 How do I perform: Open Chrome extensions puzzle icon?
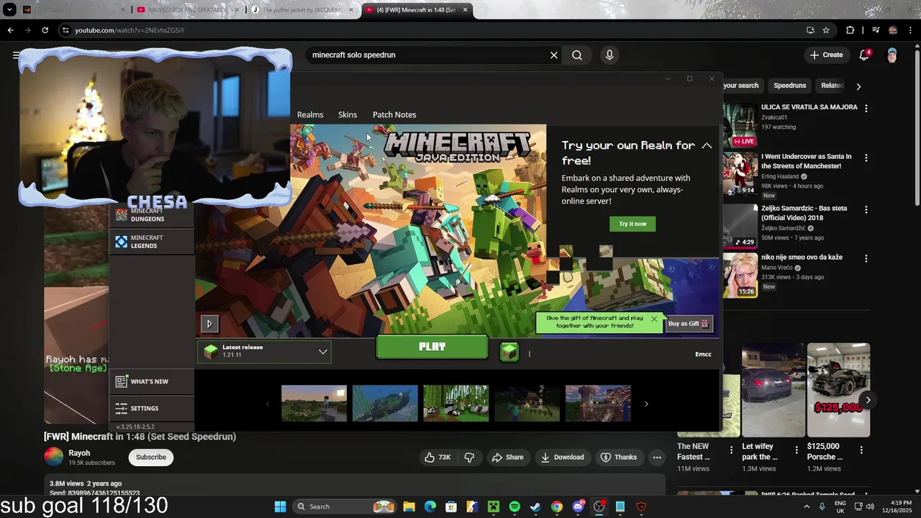pos(850,30)
